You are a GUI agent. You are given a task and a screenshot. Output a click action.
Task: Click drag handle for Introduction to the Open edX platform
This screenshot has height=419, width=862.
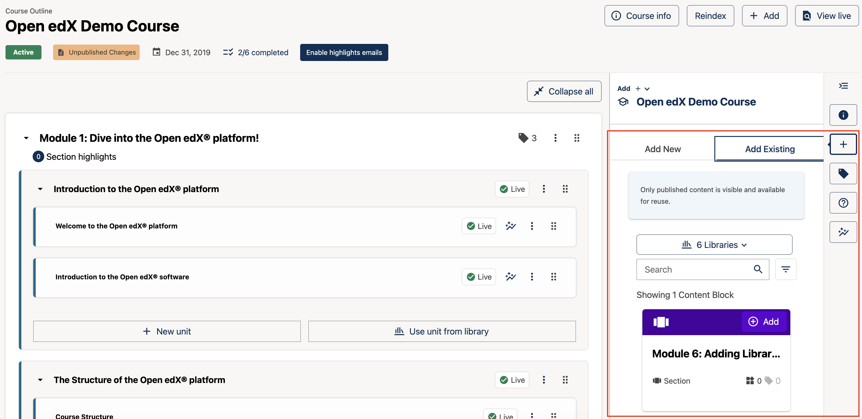(x=565, y=189)
